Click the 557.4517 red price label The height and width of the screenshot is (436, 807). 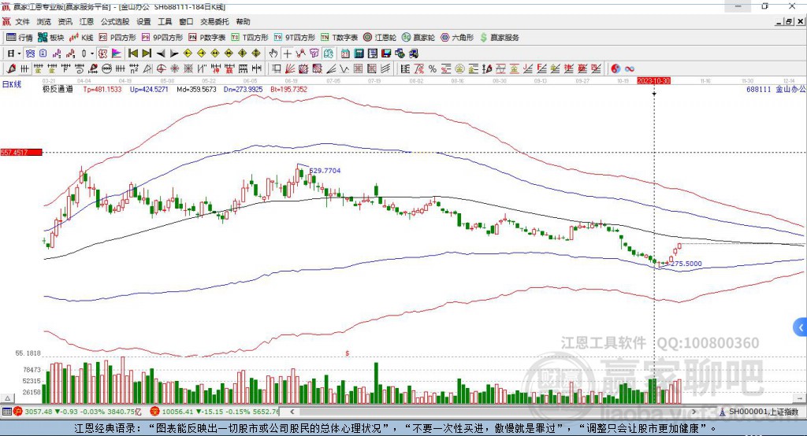click(21, 152)
